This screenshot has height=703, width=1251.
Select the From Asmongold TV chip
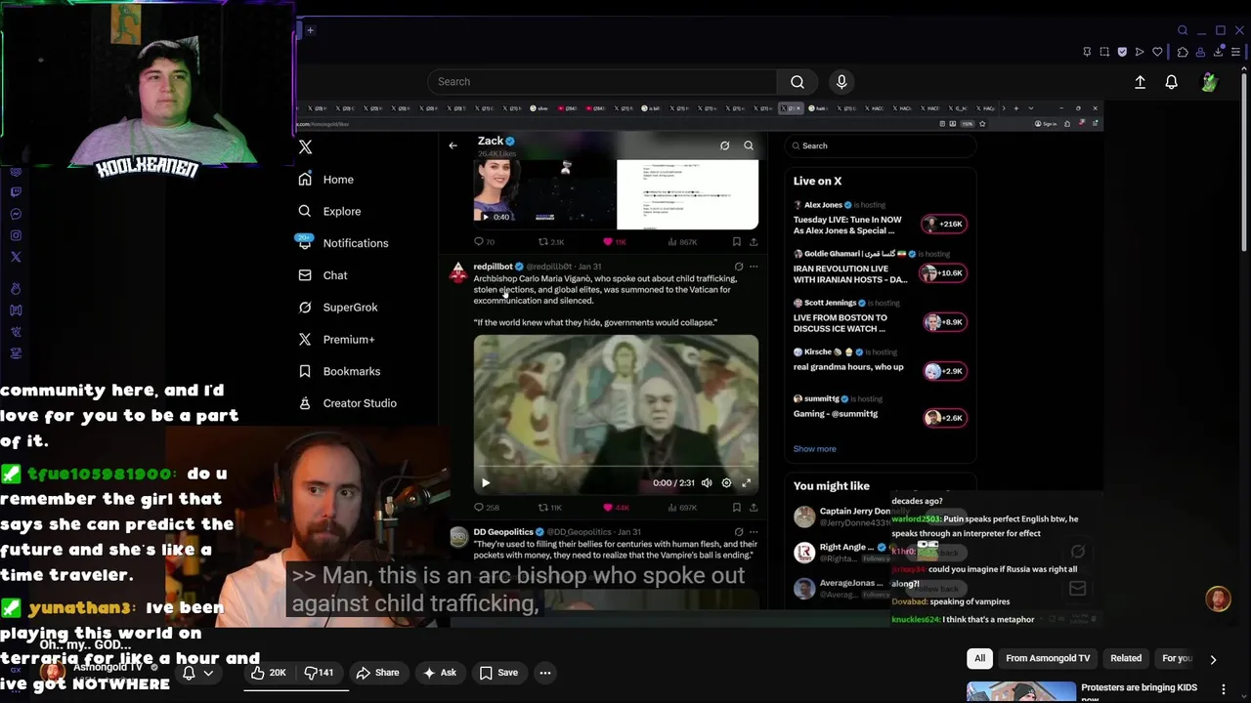tap(1048, 658)
